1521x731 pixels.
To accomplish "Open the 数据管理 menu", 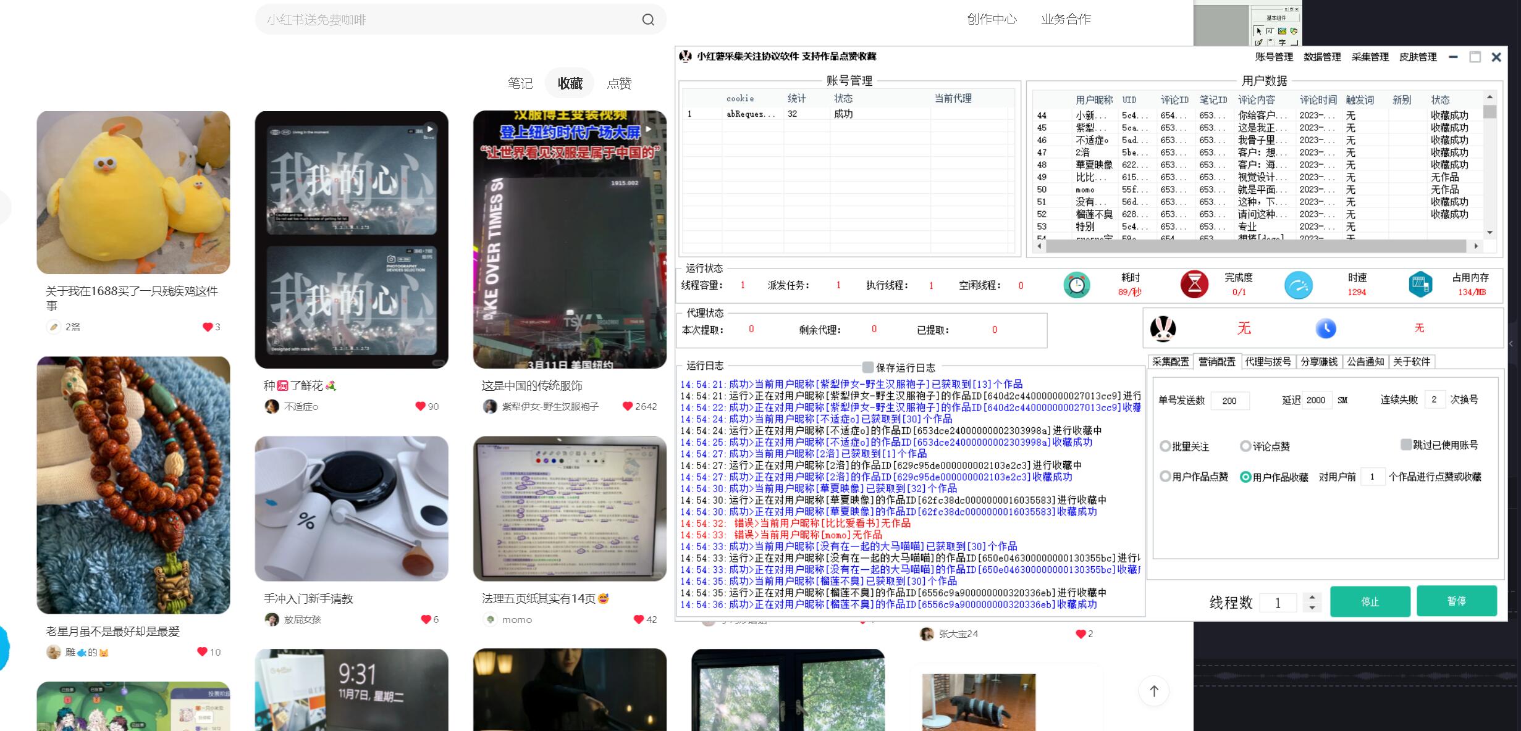I will coord(1322,57).
